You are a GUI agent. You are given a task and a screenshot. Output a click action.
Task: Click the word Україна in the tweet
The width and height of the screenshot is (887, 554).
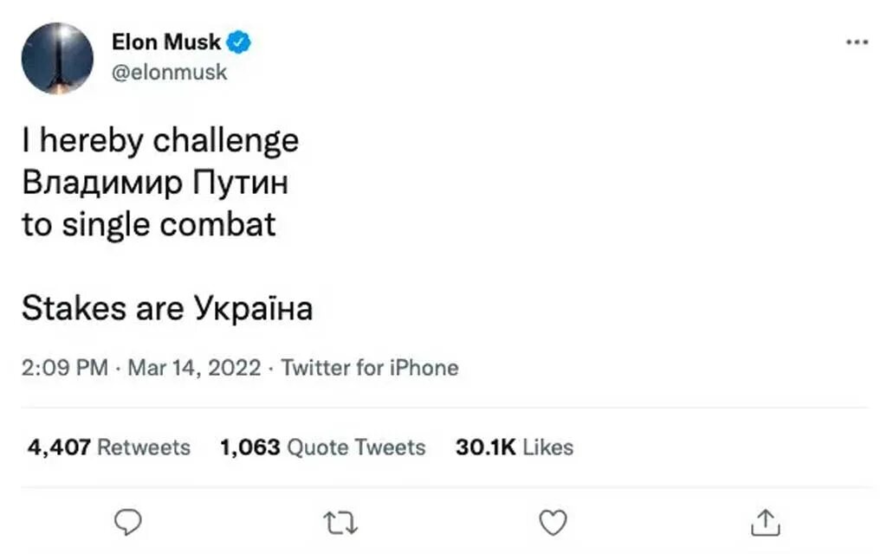coord(253,309)
